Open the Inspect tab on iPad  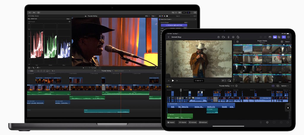point(171,122)
